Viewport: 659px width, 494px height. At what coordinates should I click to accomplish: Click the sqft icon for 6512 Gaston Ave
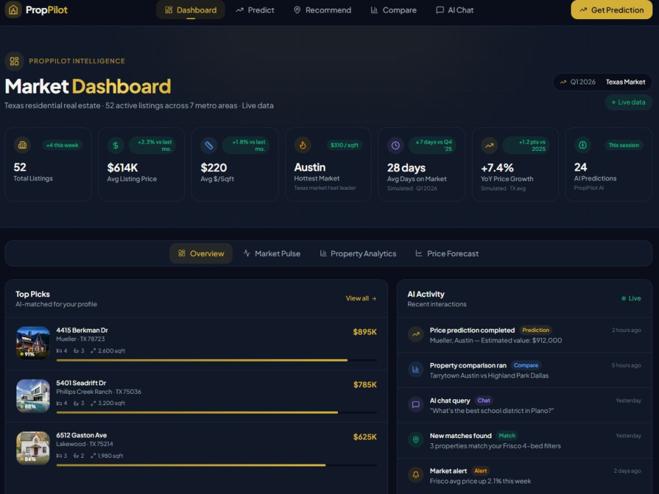[94, 456]
